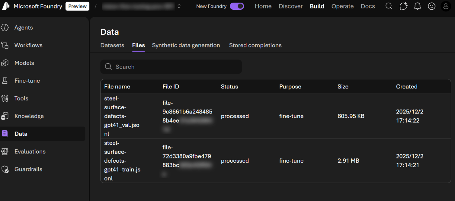Click the Status column header

pos(229,87)
